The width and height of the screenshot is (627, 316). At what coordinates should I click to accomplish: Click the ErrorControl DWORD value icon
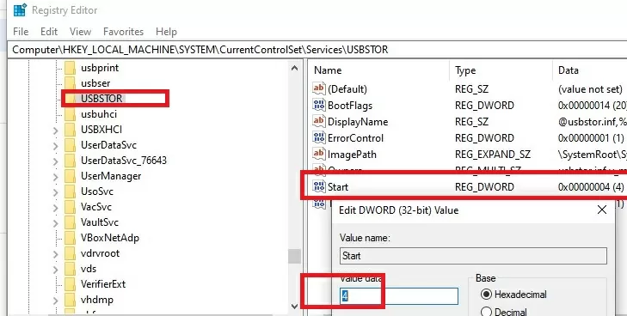pyautogui.click(x=319, y=137)
